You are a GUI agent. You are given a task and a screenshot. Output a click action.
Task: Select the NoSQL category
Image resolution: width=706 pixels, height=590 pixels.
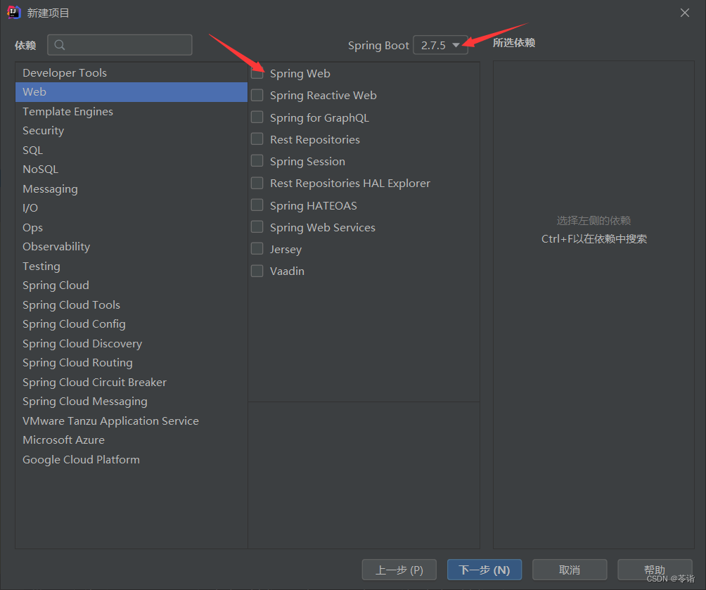tap(131, 169)
